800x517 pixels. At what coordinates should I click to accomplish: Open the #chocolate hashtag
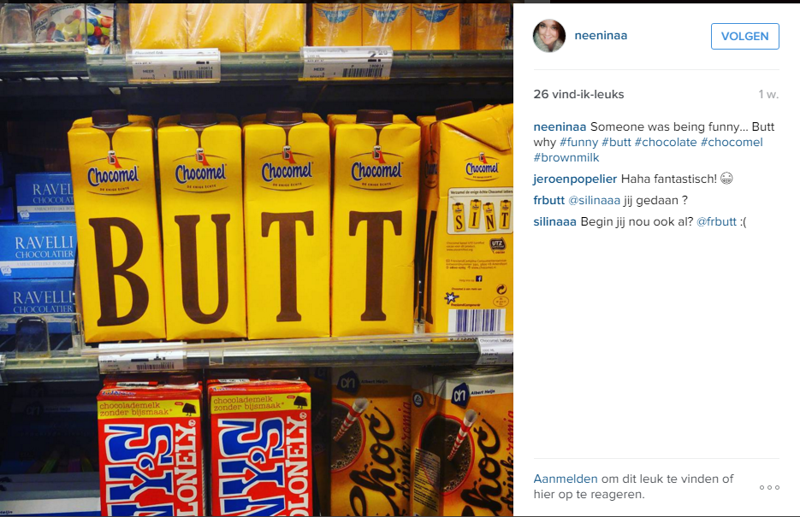point(666,142)
